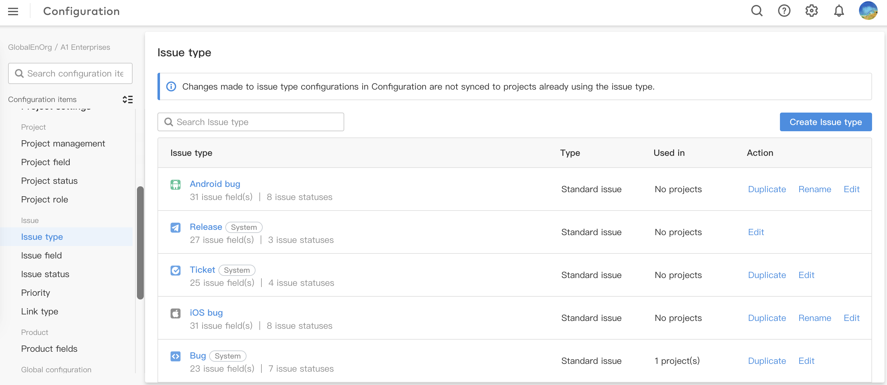Click the user profile avatar

868,11
